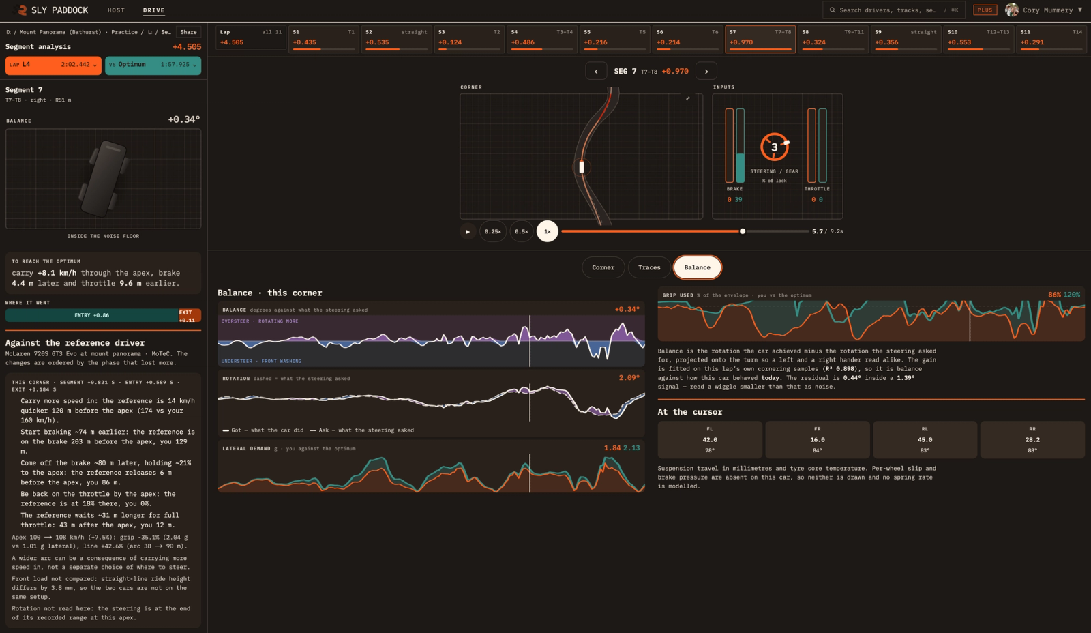Open the user menu arrow beside Cory Mummery
The width and height of the screenshot is (1091, 633).
tap(1080, 10)
